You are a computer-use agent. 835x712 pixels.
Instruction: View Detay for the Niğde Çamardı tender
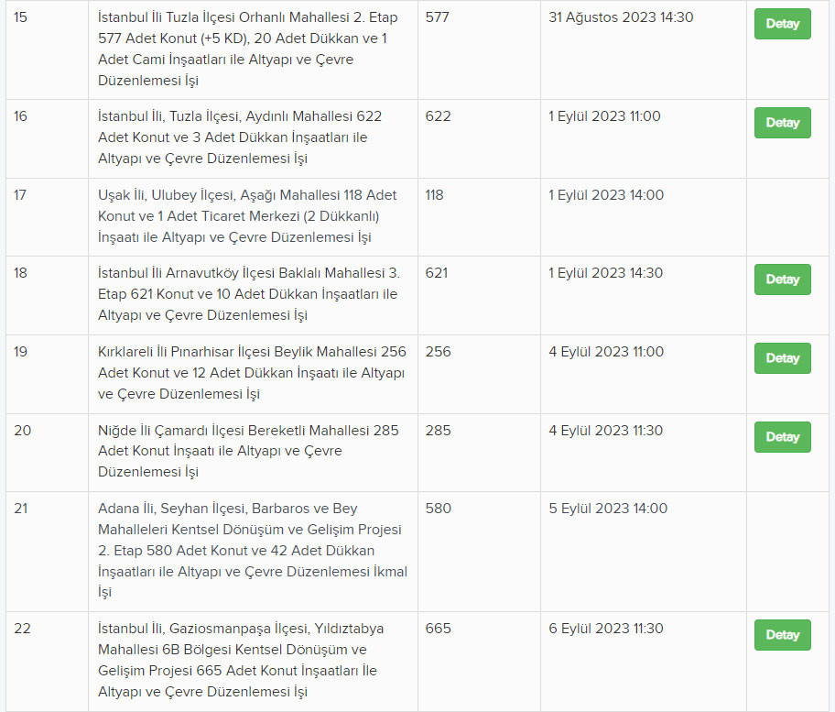tap(782, 437)
